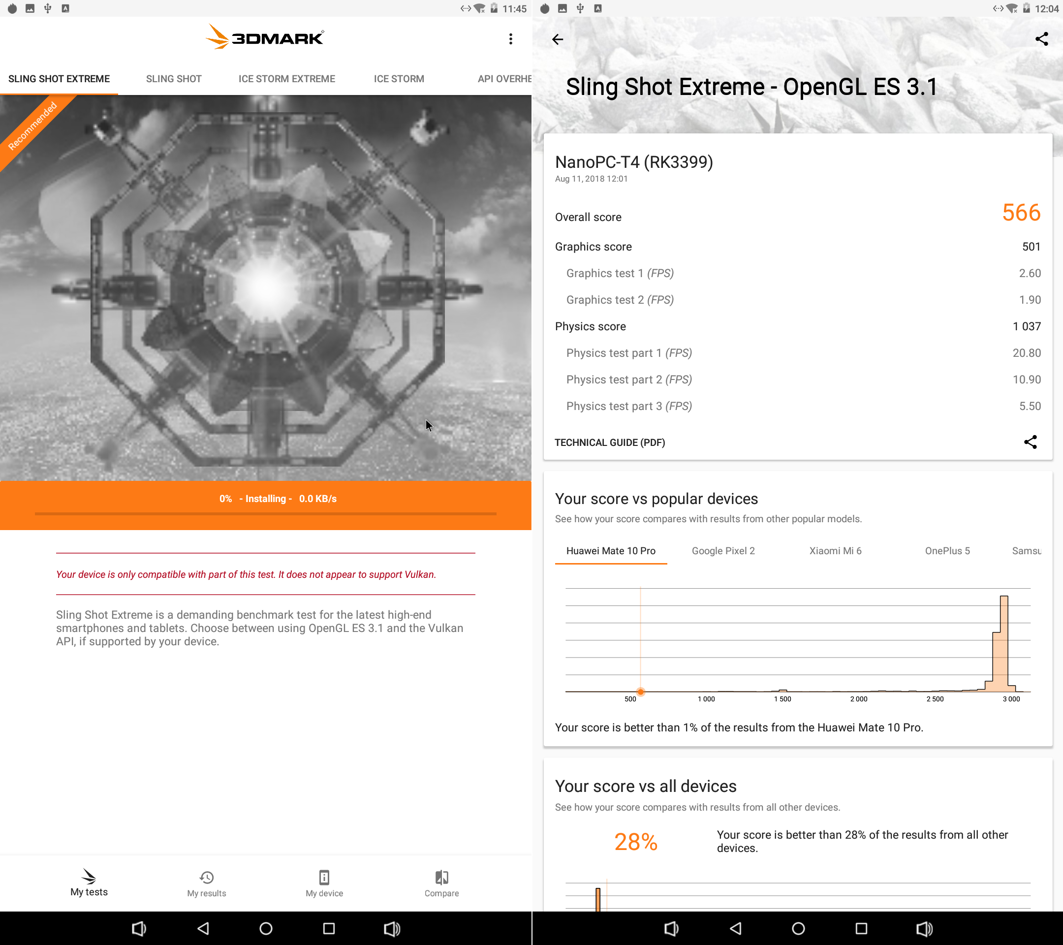Tap Graphics test 1 (FPS) row
Screen dimensions: 1063x945
click(x=798, y=274)
